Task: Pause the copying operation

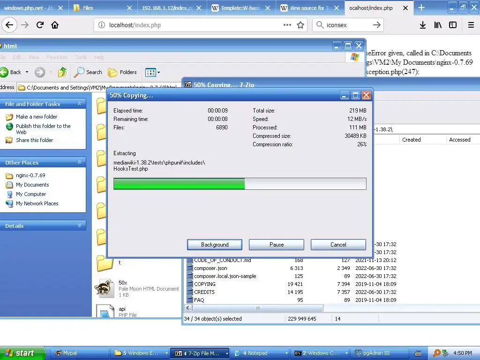Action: (277, 245)
